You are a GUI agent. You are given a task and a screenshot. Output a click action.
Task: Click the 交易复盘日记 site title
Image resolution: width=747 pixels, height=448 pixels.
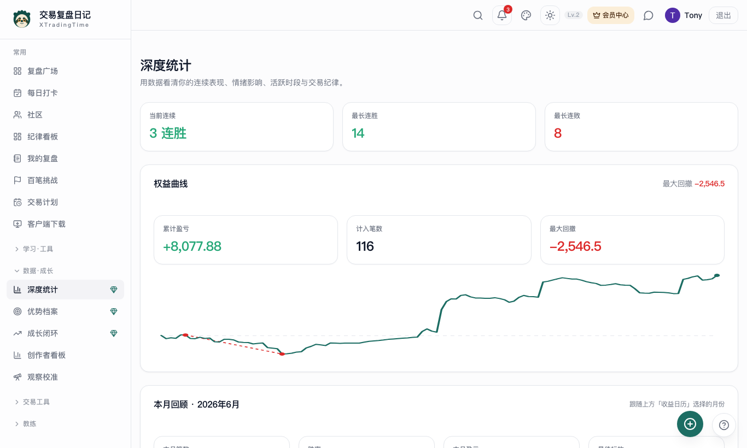pos(65,15)
